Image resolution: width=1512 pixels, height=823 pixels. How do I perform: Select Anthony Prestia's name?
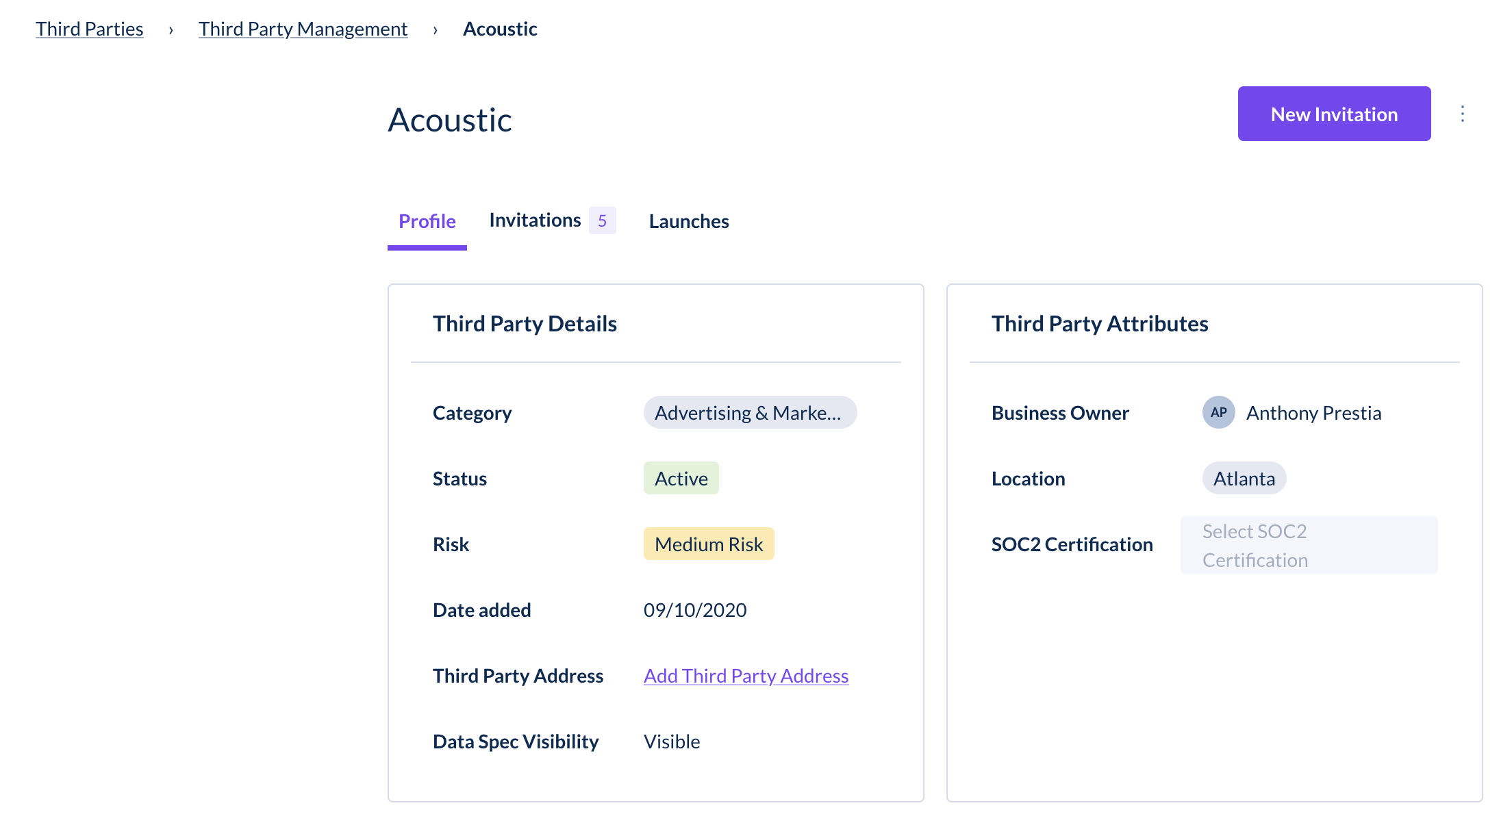click(x=1313, y=412)
